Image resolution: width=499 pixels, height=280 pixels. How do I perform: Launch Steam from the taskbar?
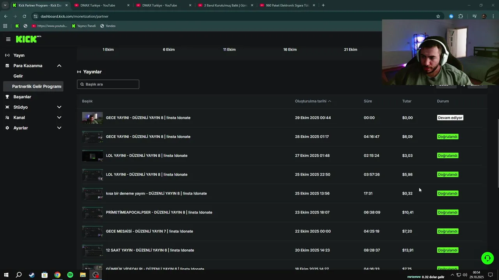32,275
